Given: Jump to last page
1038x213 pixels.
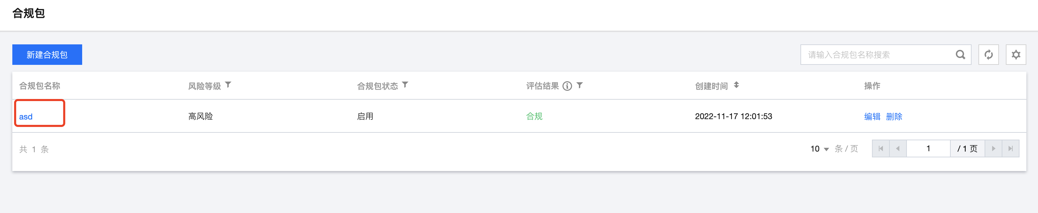Looking at the screenshot, I should point(1011,149).
